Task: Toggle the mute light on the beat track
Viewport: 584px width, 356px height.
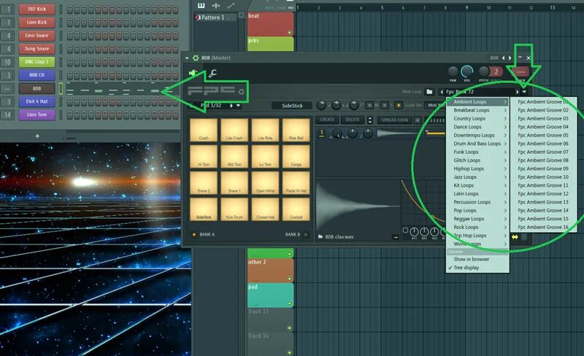Action: 289,32
